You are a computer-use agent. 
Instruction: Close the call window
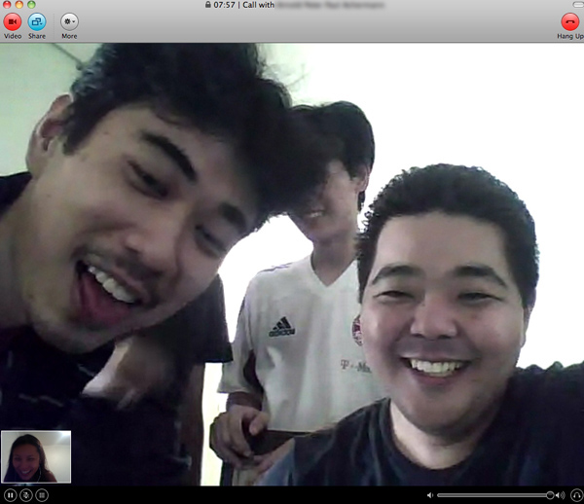[6, 5]
